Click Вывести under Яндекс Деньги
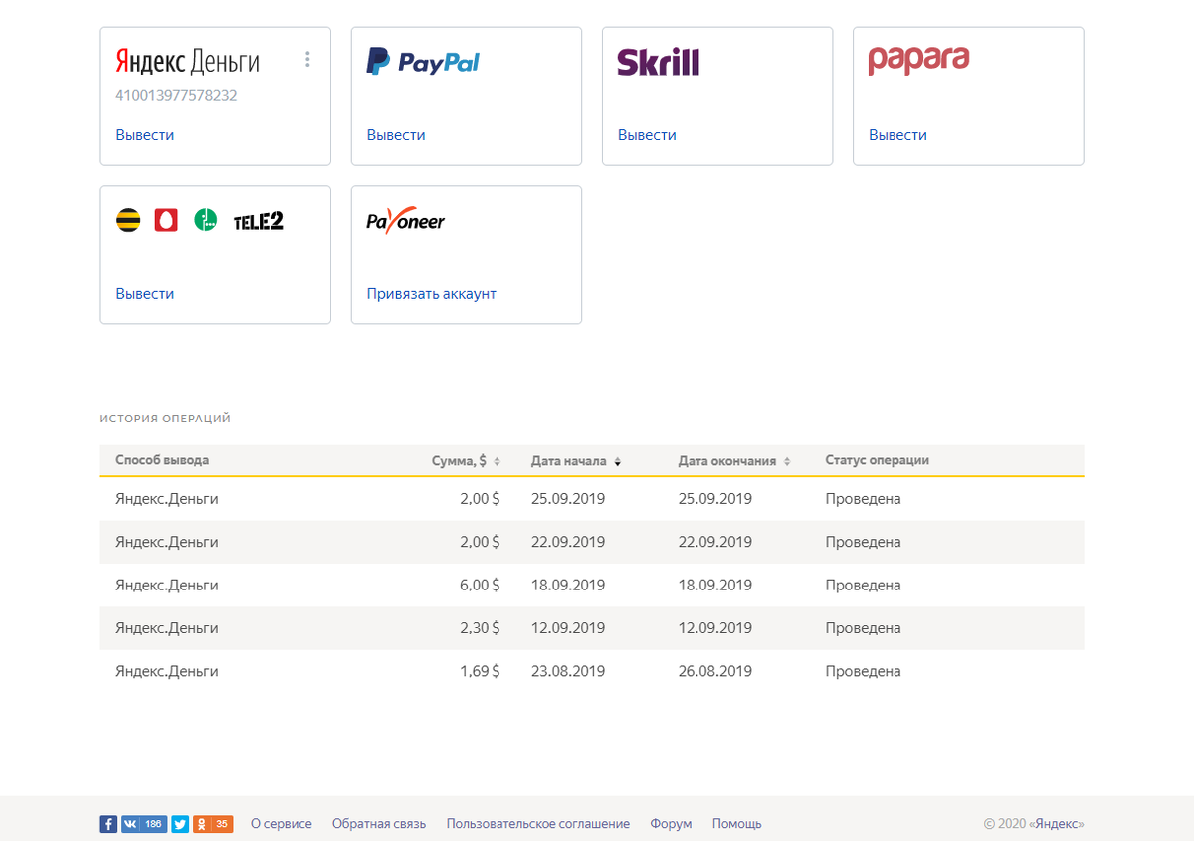Viewport: 1194px width, 841px height. click(145, 135)
